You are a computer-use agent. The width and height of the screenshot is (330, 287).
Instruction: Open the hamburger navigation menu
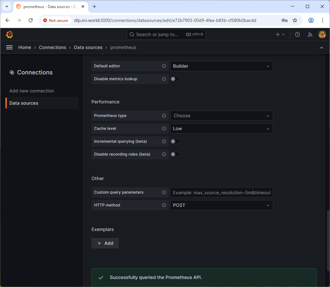9,48
